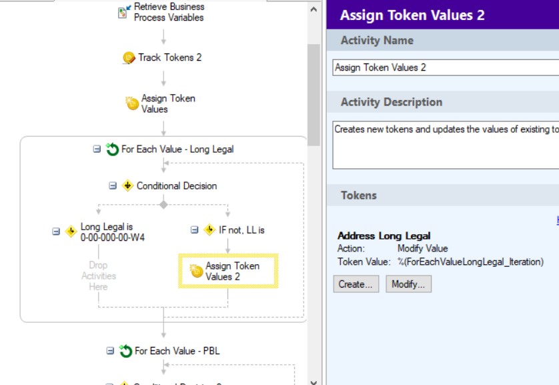Click the Create... token button
559x385 pixels.
[x=356, y=284]
